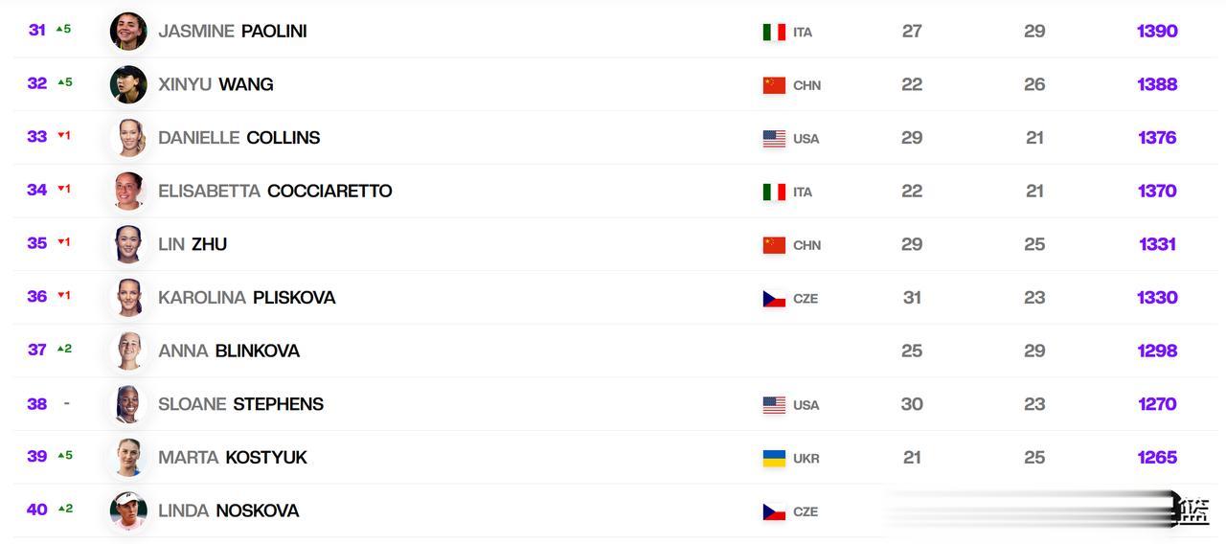Screen dimensions: 1226x544
Task: Click the Ukraine flag beside Marta Kostyuk
Action: click(774, 459)
